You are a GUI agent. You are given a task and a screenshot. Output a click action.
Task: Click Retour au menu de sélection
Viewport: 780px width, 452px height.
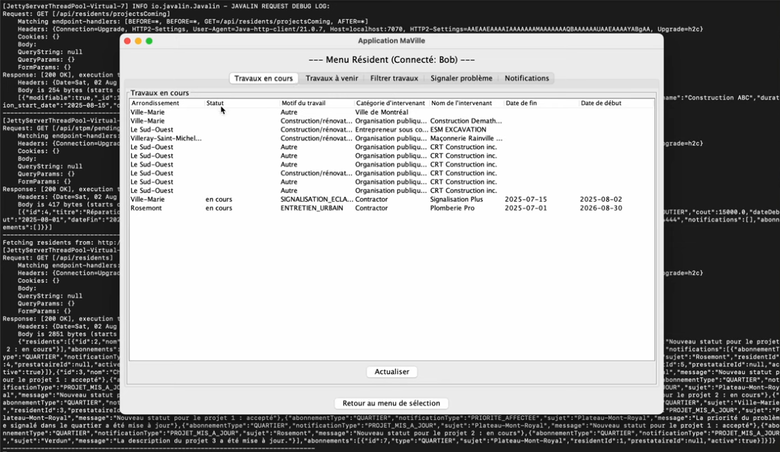click(x=391, y=403)
